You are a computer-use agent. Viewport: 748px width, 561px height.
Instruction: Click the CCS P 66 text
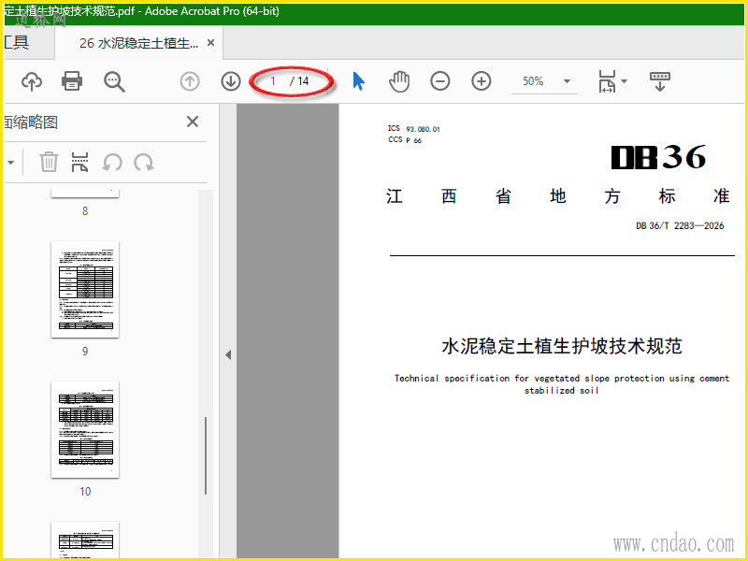click(405, 139)
